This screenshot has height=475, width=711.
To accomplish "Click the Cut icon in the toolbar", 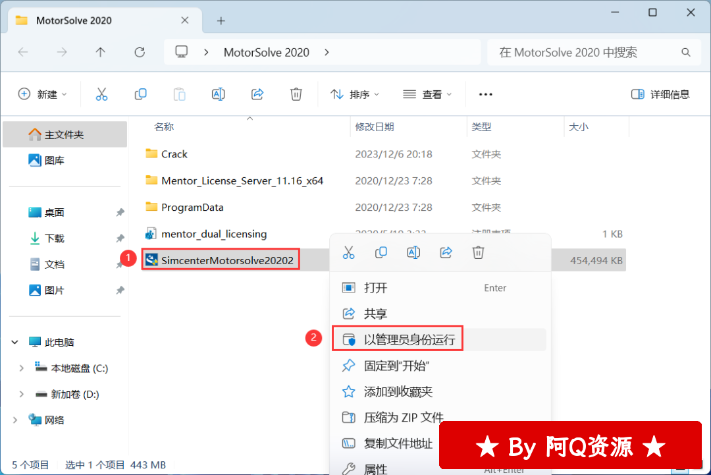I will coord(101,94).
